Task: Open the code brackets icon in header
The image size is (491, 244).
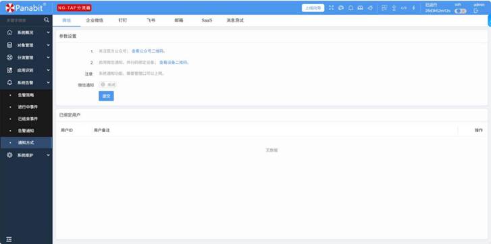Action: [404, 8]
